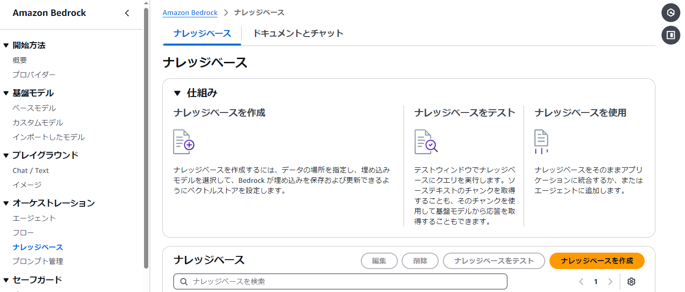Click the orange ナレッジベースを作成 button
This screenshot has height=292, width=685.
click(x=596, y=261)
